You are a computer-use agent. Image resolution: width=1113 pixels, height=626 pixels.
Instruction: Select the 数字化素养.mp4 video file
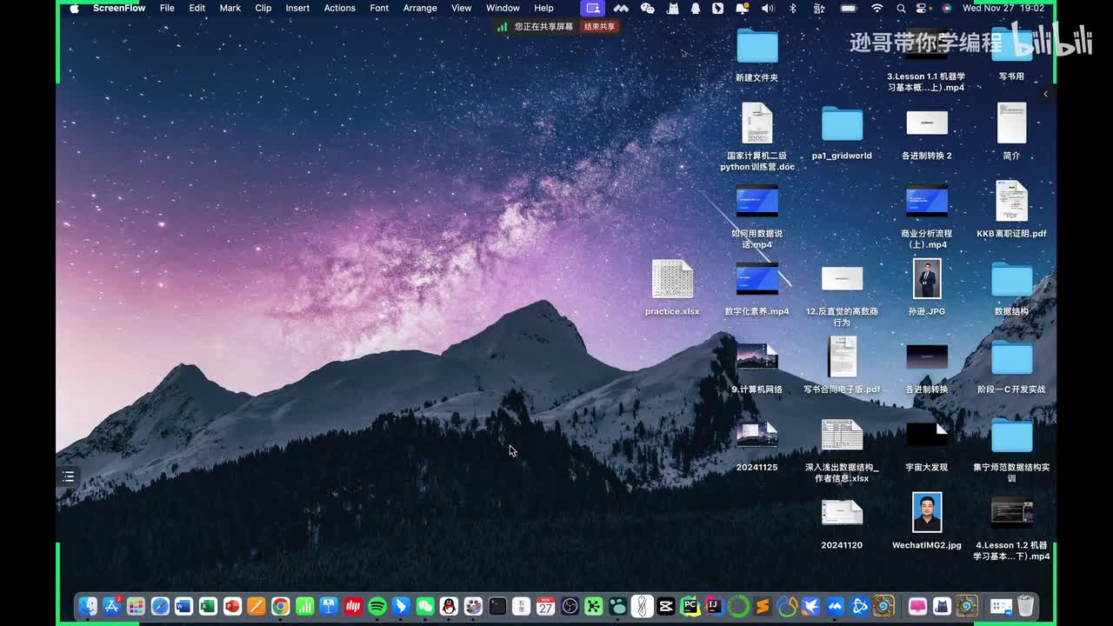757,289
